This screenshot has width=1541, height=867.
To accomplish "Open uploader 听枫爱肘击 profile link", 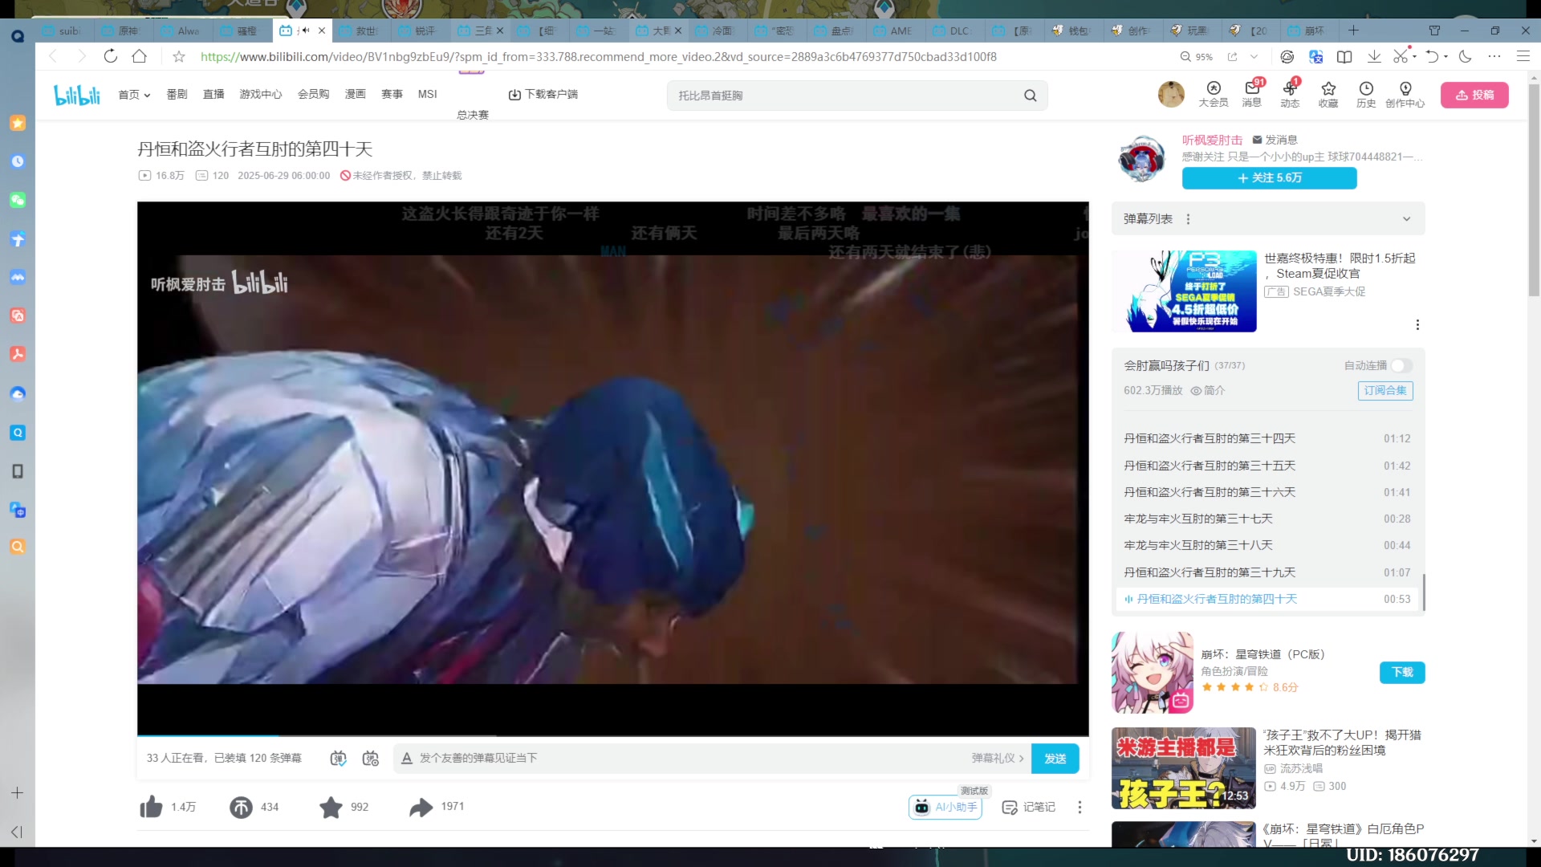I will [1212, 140].
